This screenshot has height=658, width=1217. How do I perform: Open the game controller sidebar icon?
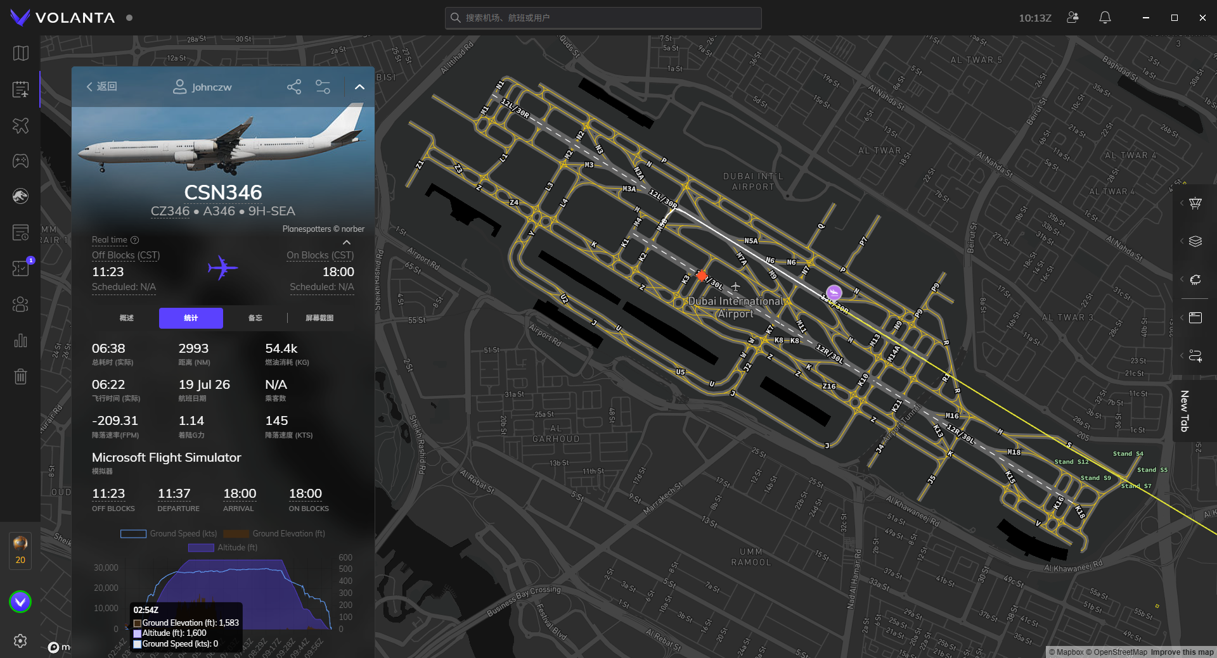coord(20,161)
